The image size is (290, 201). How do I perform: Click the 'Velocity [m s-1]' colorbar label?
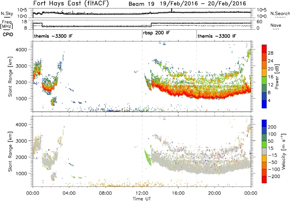pyautogui.click(x=283, y=151)
